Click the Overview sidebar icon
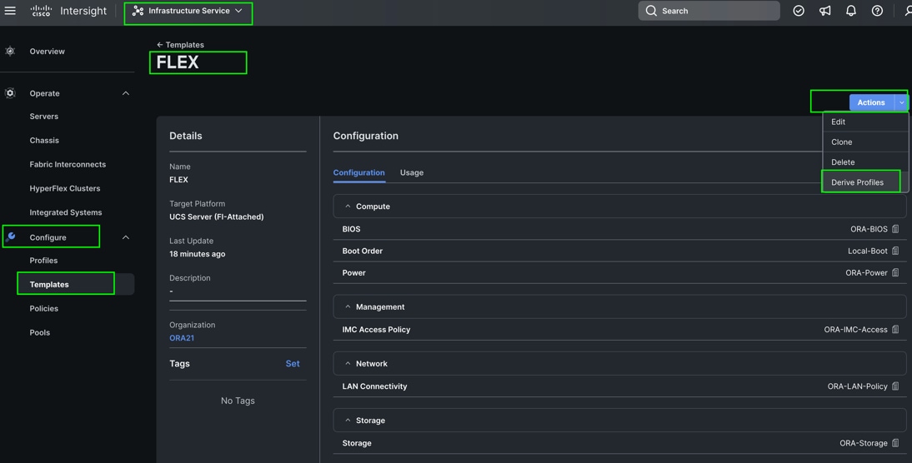This screenshot has width=912, height=463. (10, 51)
